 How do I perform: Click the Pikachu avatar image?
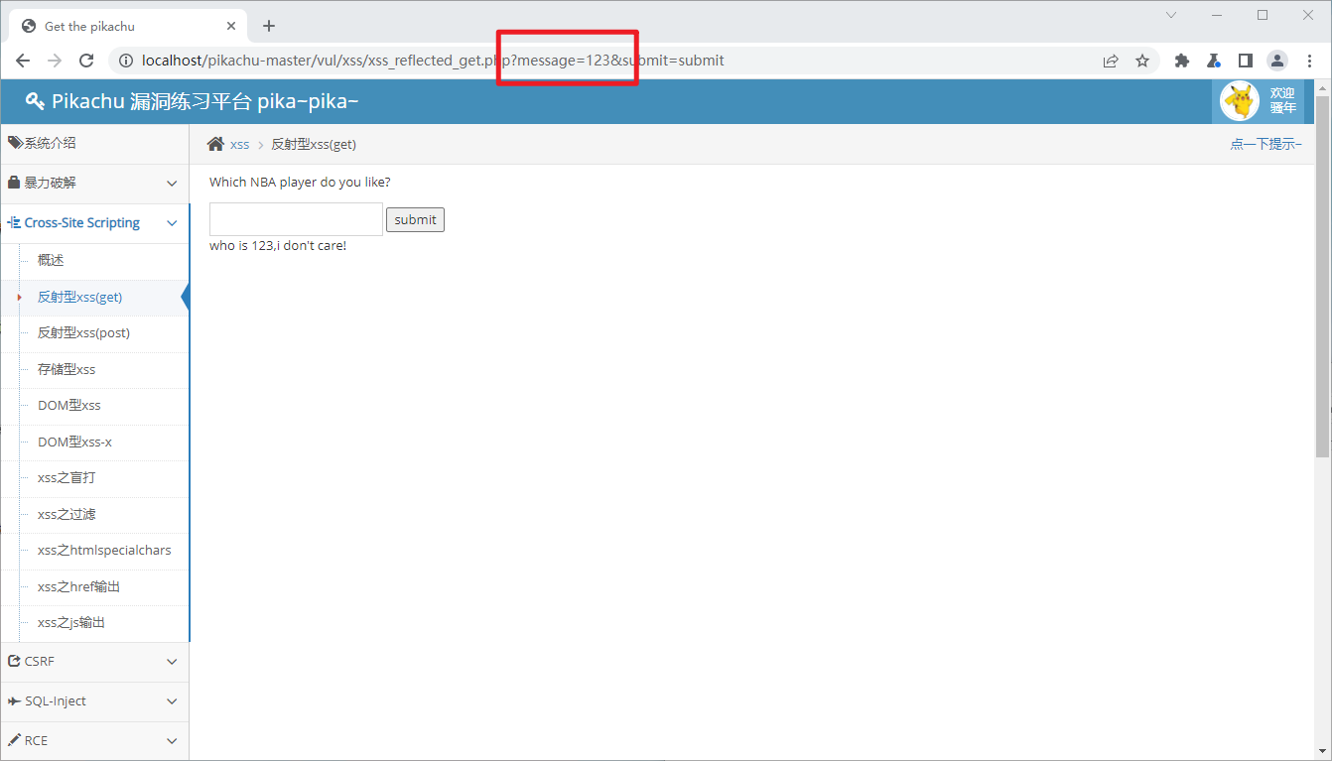coord(1239,101)
